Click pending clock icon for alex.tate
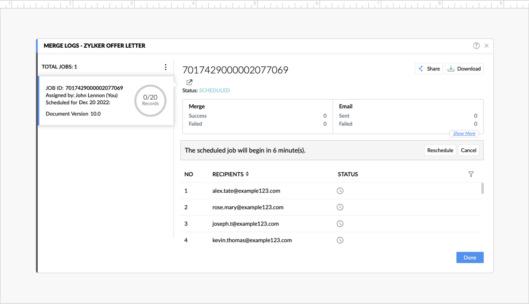The height and width of the screenshot is (304, 529). (x=340, y=191)
